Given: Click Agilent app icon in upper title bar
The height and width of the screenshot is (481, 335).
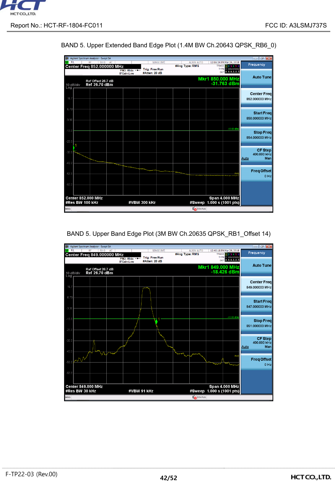Looking at the screenshot, I should pos(67,58).
